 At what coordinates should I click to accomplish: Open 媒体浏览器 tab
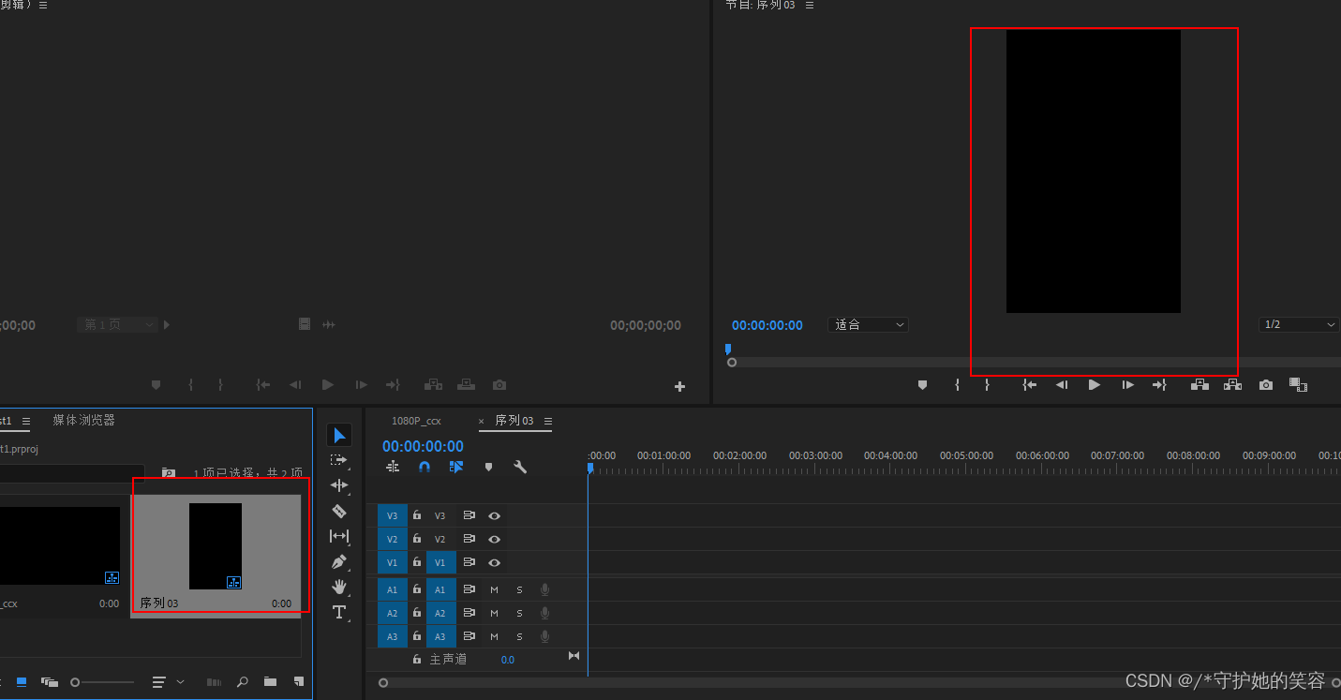coord(83,420)
